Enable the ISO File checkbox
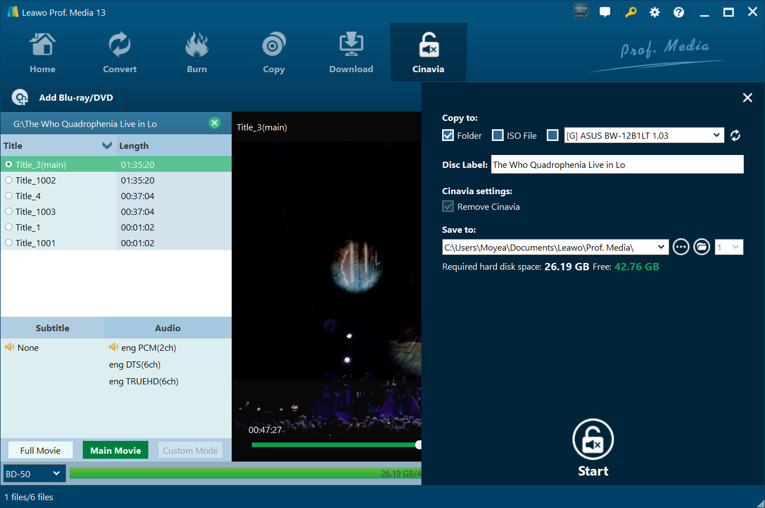The height and width of the screenshot is (508, 765). coord(498,135)
